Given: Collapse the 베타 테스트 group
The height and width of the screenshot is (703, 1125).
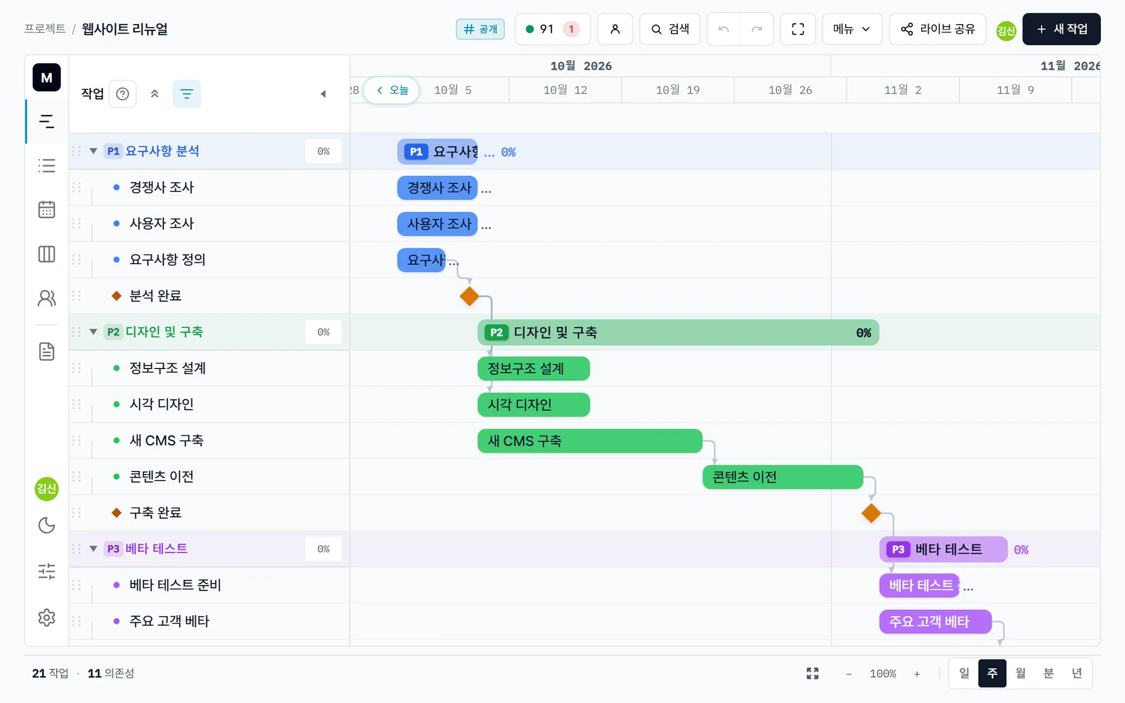Looking at the screenshot, I should point(93,549).
